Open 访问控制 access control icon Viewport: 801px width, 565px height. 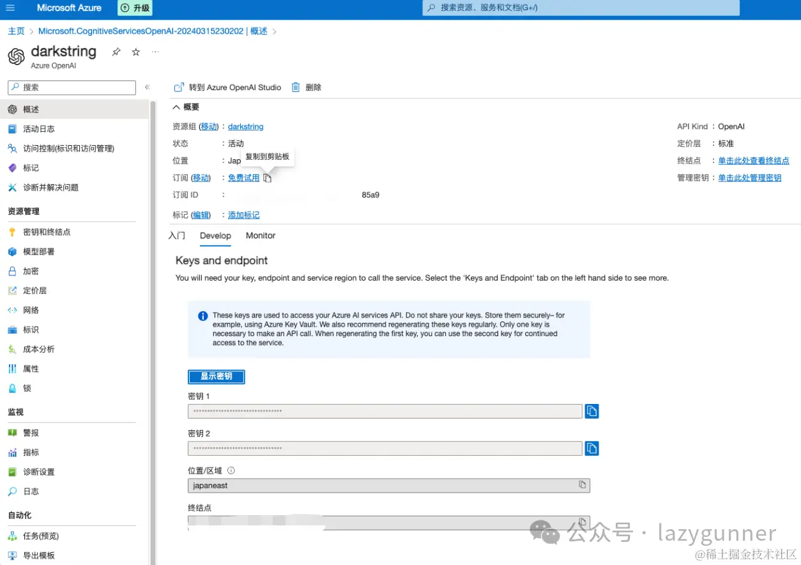coord(12,148)
